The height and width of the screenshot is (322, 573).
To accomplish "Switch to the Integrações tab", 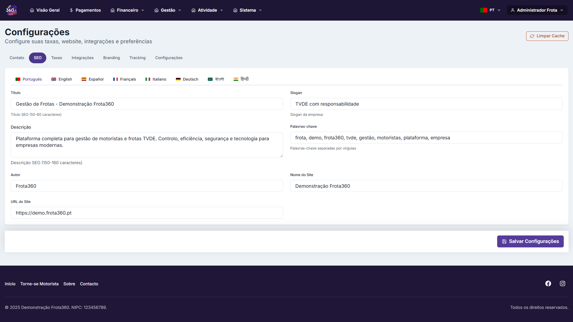I will 82,58.
